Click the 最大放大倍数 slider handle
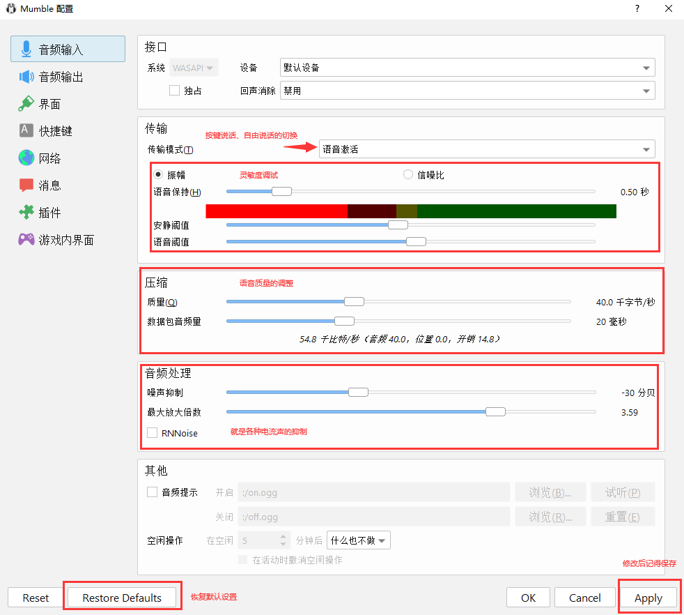The image size is (684, 615). pyautogui.click(x=495, y=412)
